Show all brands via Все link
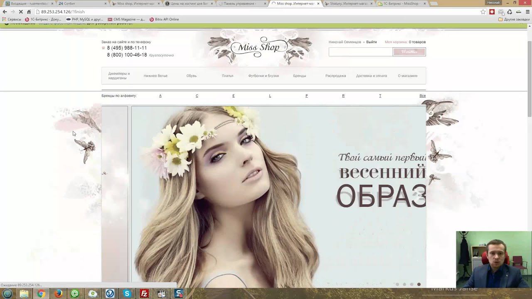Screen dimensions: 532x299 coord(423,96)
